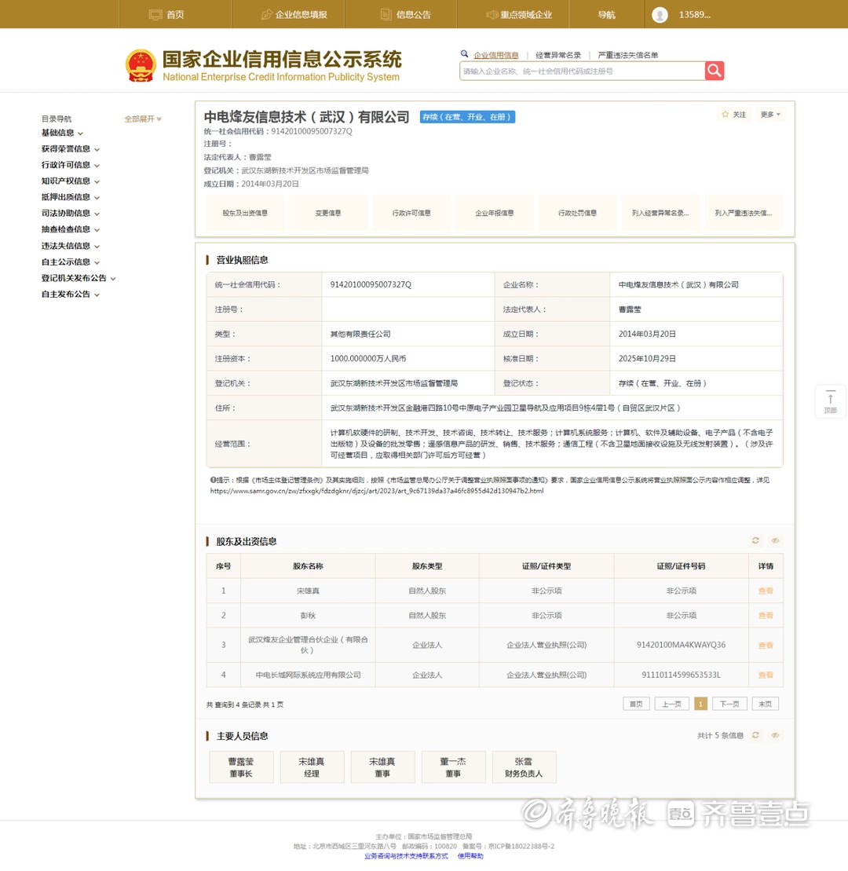Open 首页 in top navigation
The image size is (848, 871).
pos(166,14)
